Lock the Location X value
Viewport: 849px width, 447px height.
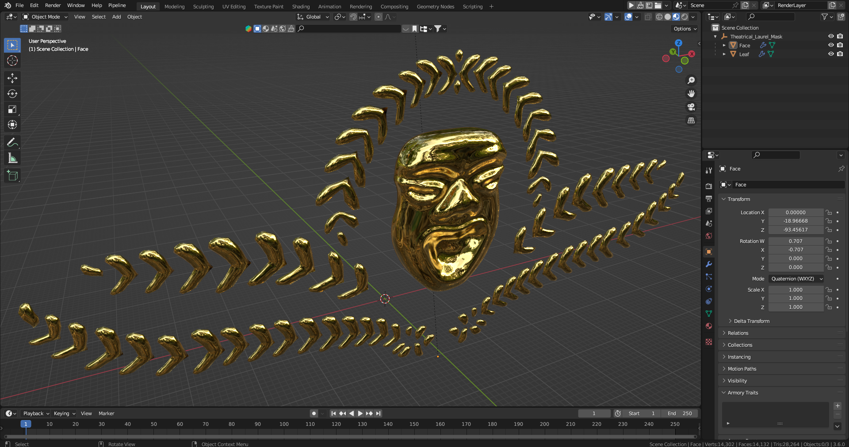[x=829, y=212]
